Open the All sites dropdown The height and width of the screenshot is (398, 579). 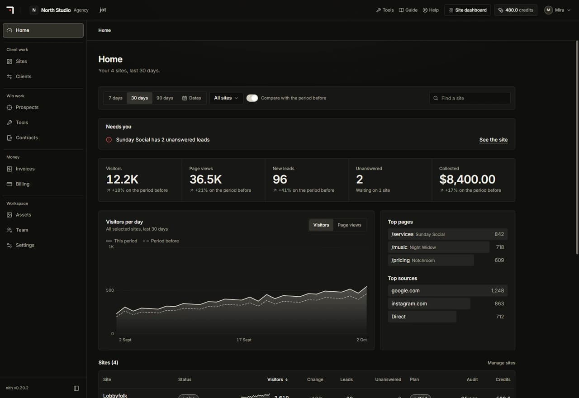click(x=226, y=98)
